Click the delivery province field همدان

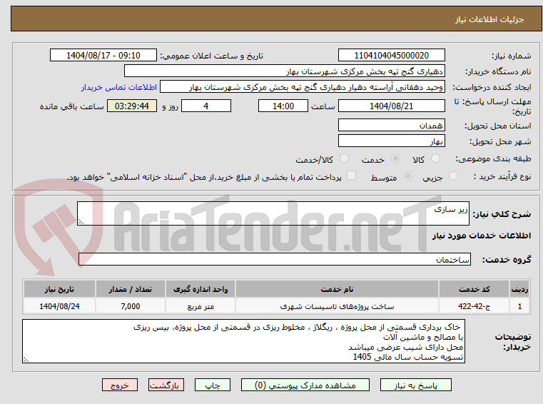coord(391,125)
